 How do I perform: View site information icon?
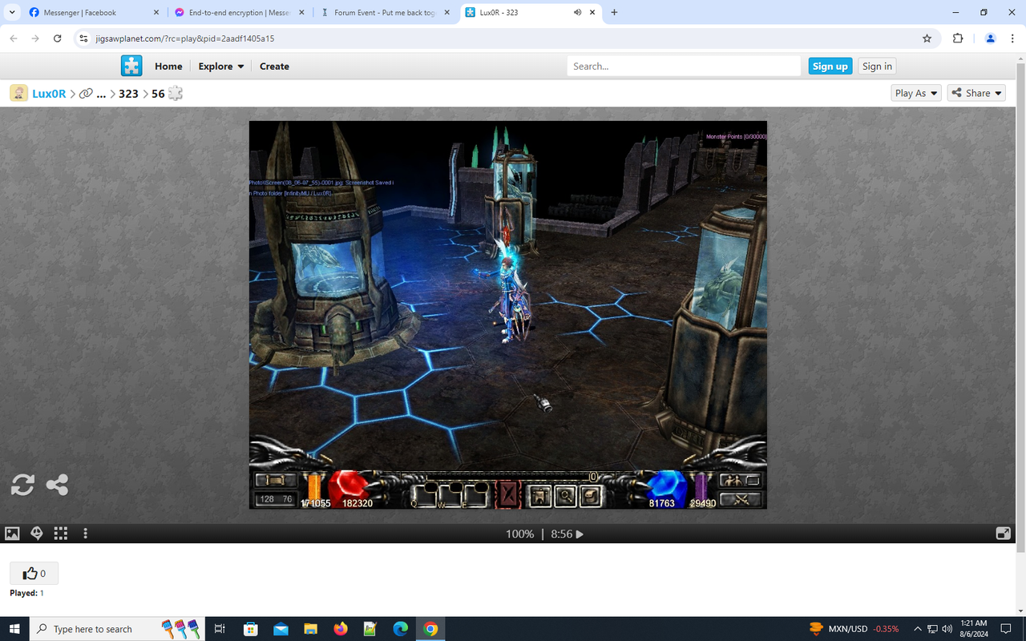click(83, 38)
